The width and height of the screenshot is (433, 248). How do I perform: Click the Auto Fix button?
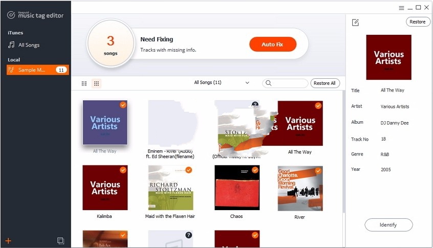click(273, 44)
